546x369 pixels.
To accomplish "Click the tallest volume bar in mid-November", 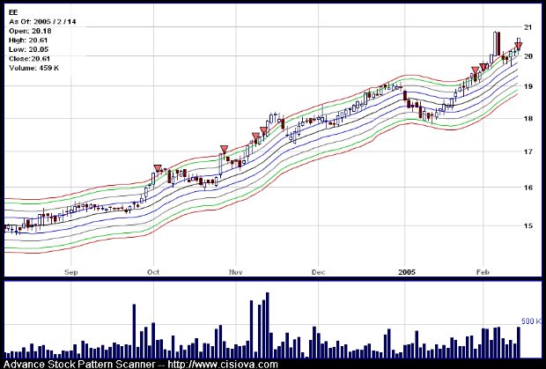I will click(x=268, y=325).
